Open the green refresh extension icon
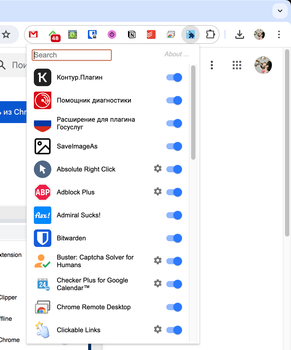 coord(73,34)
